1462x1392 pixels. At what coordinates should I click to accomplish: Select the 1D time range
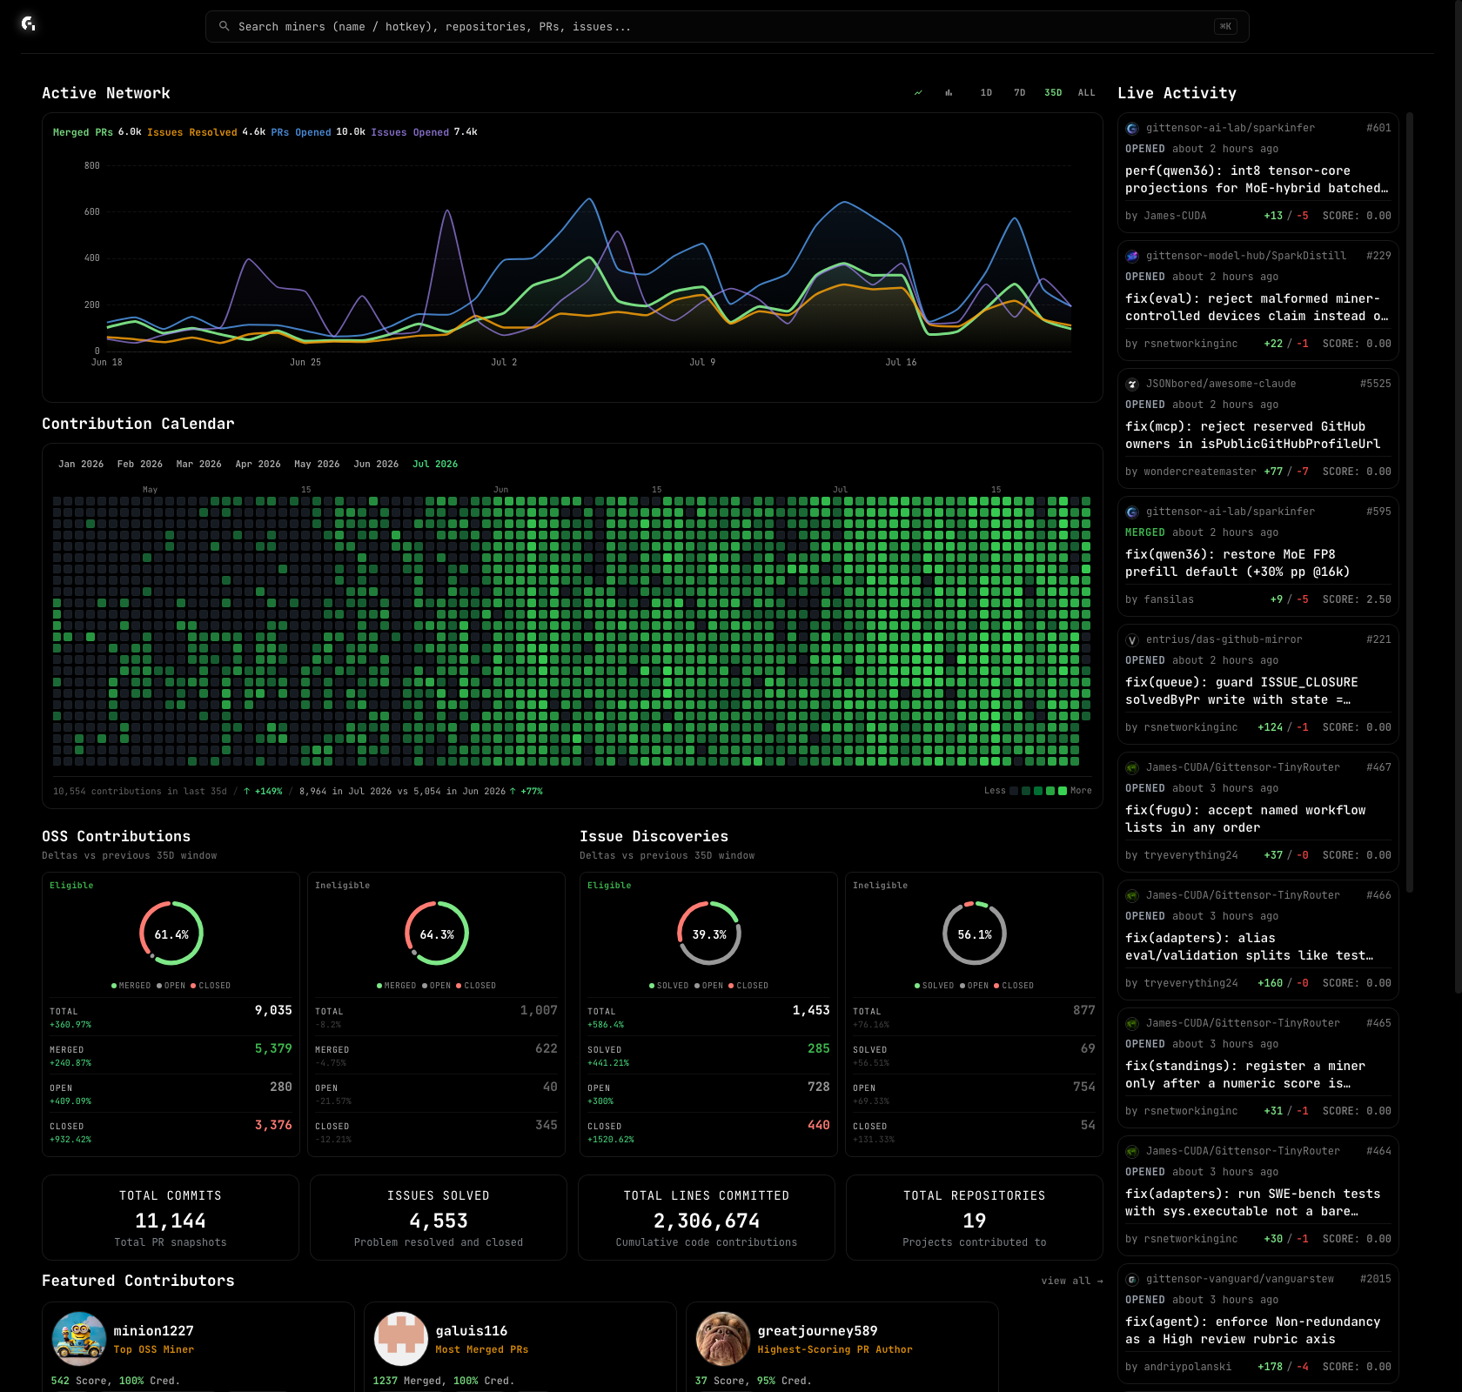[986, 92]
